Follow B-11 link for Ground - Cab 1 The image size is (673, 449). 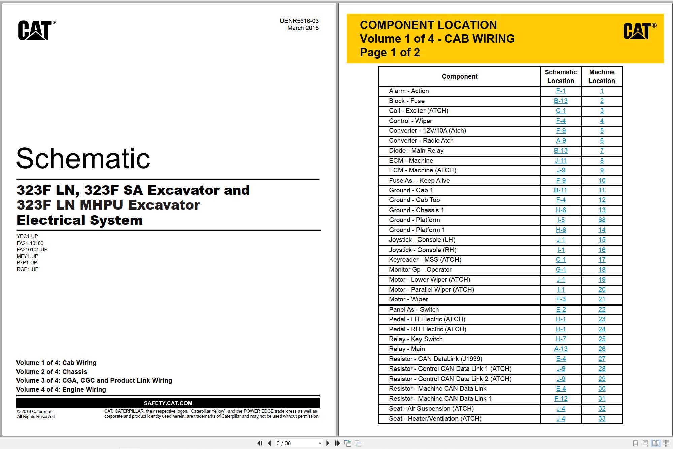[561, 190]
